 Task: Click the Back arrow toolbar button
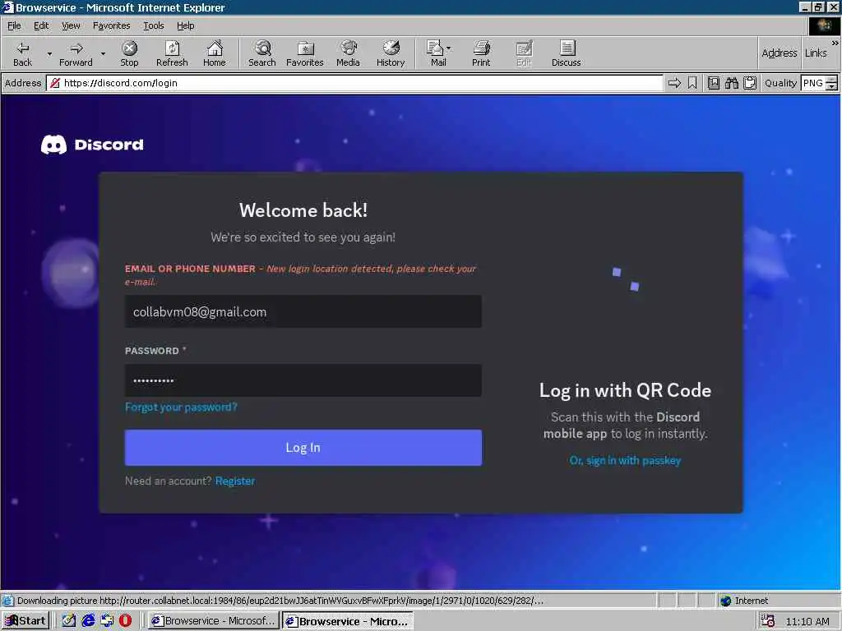coord(22,53)
